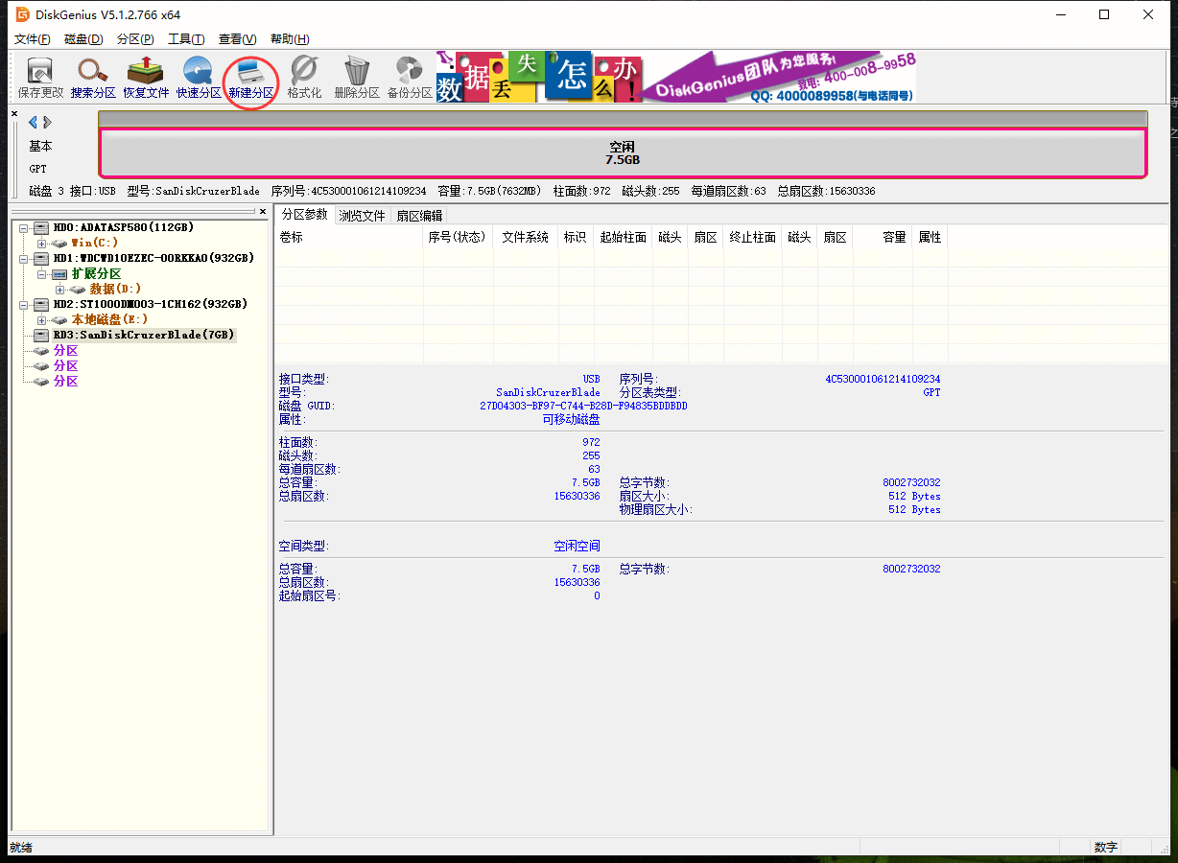Switch to the 扇区编辑 tab
Image resolution: width=1178 pixels, height=863 pixels.
[419, 216]
